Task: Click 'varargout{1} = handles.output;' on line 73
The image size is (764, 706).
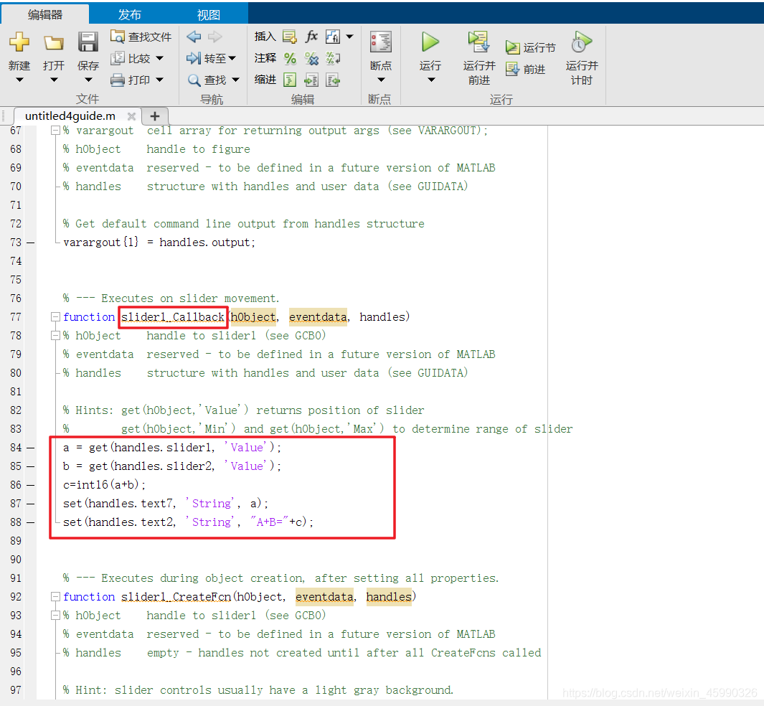Action: pyautogui.click(x=159, y=243)
